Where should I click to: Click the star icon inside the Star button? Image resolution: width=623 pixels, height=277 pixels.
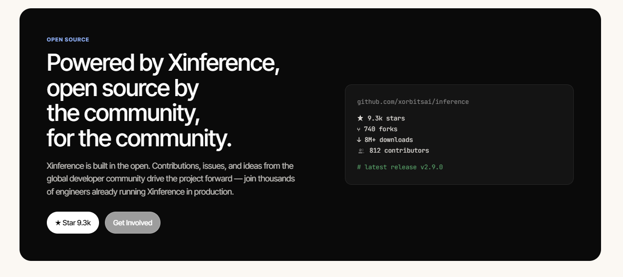point(58,223)
